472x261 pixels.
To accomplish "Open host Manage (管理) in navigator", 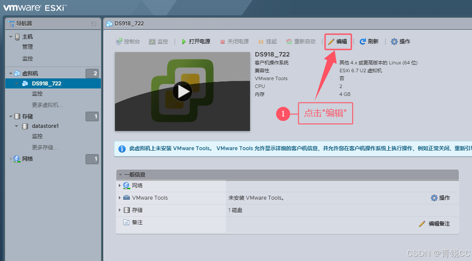I will (27, 47).
